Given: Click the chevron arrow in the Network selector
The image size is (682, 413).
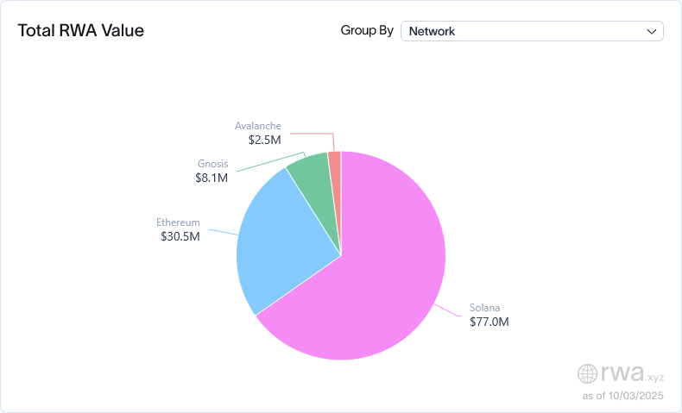Looking at the screenshot, I should click(652, 31).
